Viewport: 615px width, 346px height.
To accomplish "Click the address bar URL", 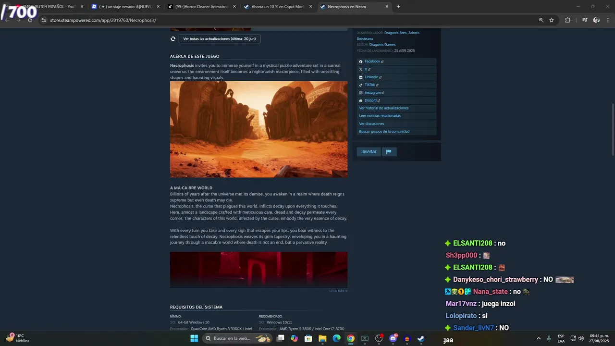I will (x=103, y=20).
